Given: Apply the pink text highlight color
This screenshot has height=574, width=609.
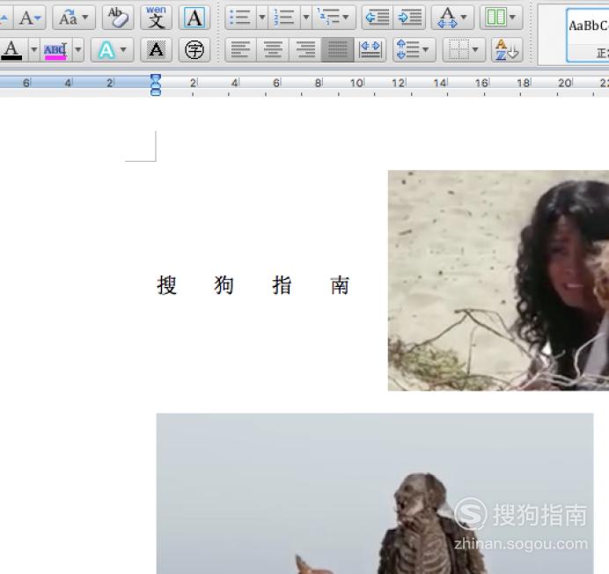Looking at the screenshot, I should (x=55, y=50).
